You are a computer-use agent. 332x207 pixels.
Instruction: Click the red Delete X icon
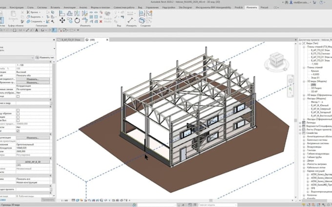101,21
